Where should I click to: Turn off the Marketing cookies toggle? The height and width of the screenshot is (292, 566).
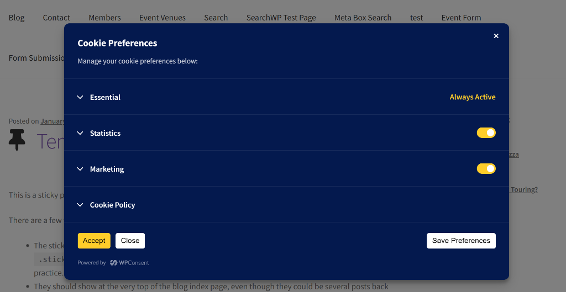486,168
